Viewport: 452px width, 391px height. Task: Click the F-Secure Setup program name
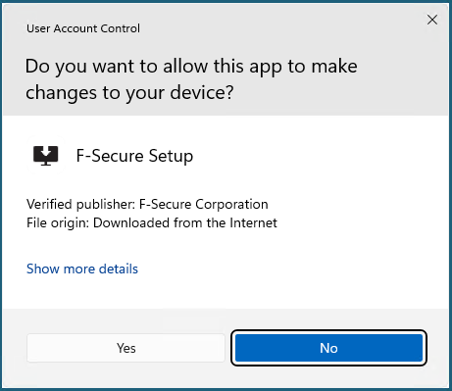pyautogui.click(x=134, y=156)
